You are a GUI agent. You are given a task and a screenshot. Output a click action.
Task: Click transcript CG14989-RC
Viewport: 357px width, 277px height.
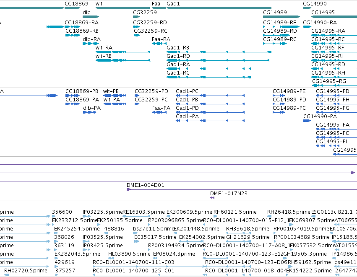pyautogui.click(x=275, y=44)
